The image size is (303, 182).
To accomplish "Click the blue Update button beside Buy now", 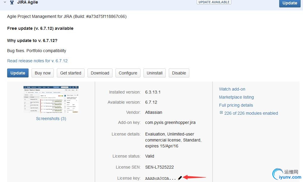I will click(x=18, y=73).
